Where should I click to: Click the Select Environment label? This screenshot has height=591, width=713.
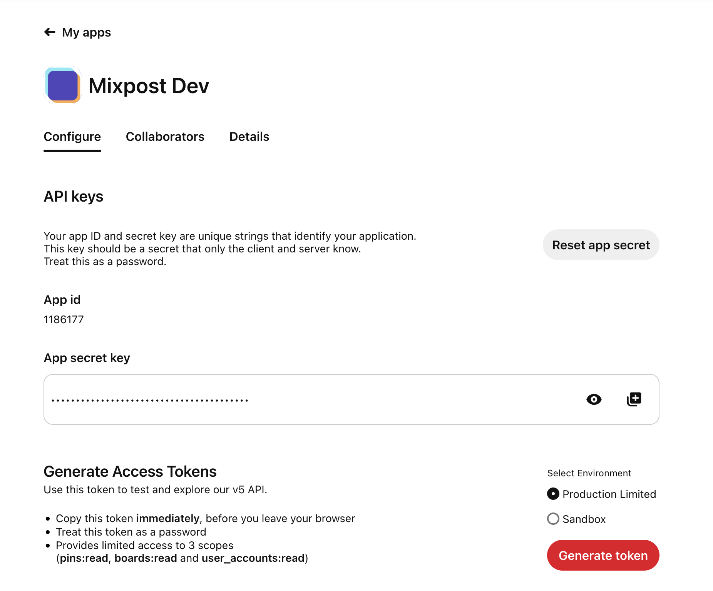click(x=589, y=473)
